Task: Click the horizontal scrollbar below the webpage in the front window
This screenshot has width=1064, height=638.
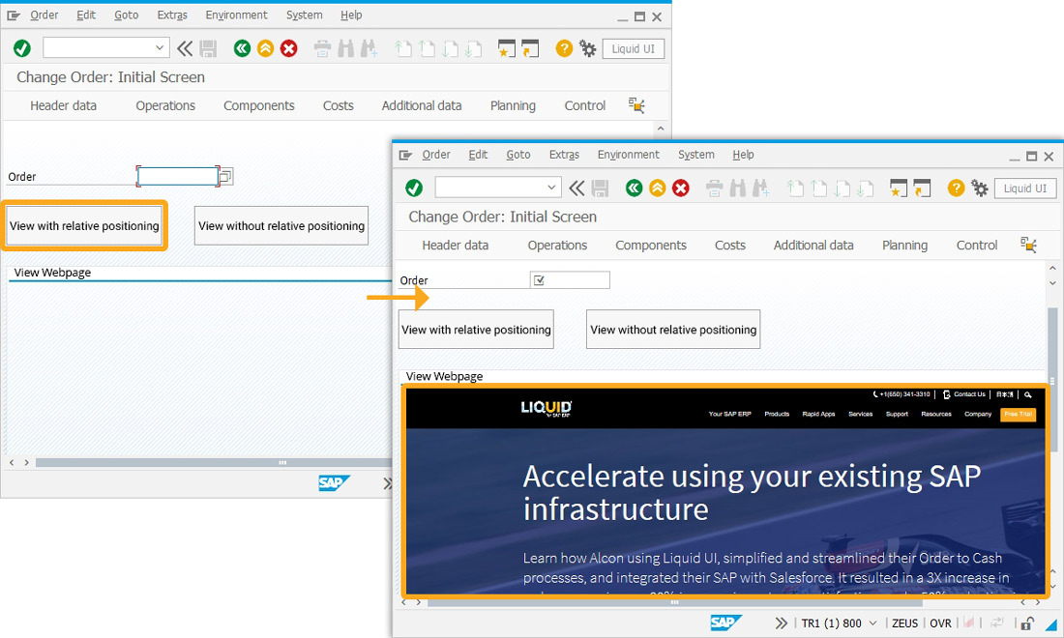Action: (x=674, y=602)
